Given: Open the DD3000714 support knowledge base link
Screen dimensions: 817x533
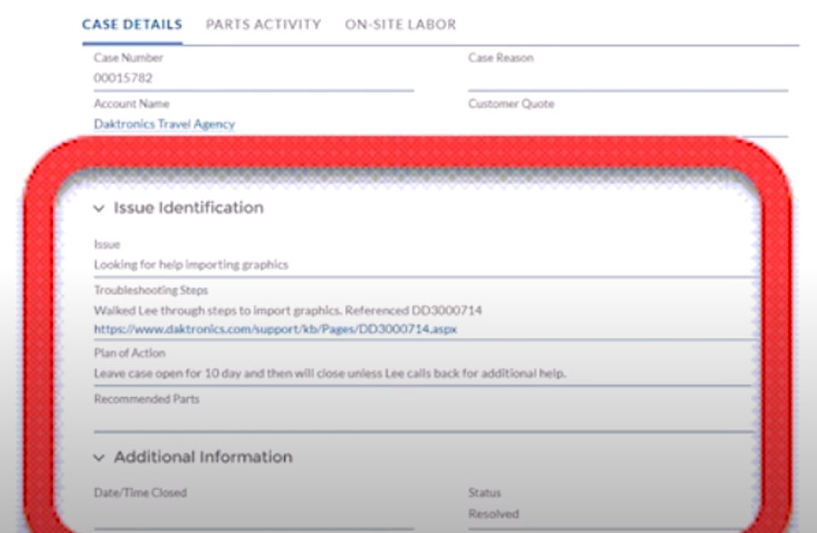Looking at the screenshot, I should point(275,330).
